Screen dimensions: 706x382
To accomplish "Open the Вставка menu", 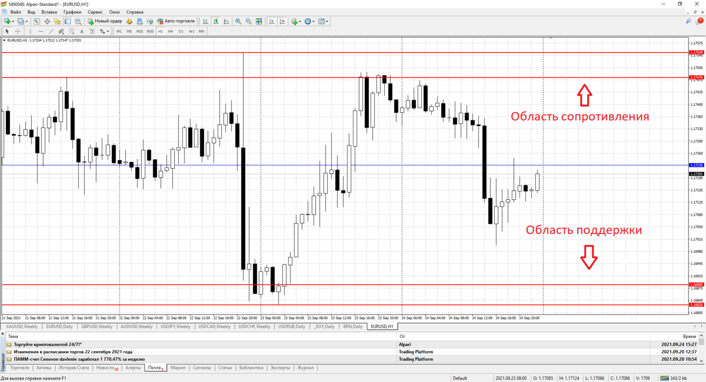I will pyautogui.click(x=49, y=12).
